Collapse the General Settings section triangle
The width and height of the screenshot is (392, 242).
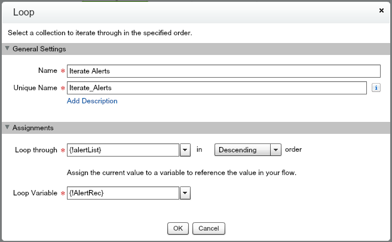click(7, 48)
